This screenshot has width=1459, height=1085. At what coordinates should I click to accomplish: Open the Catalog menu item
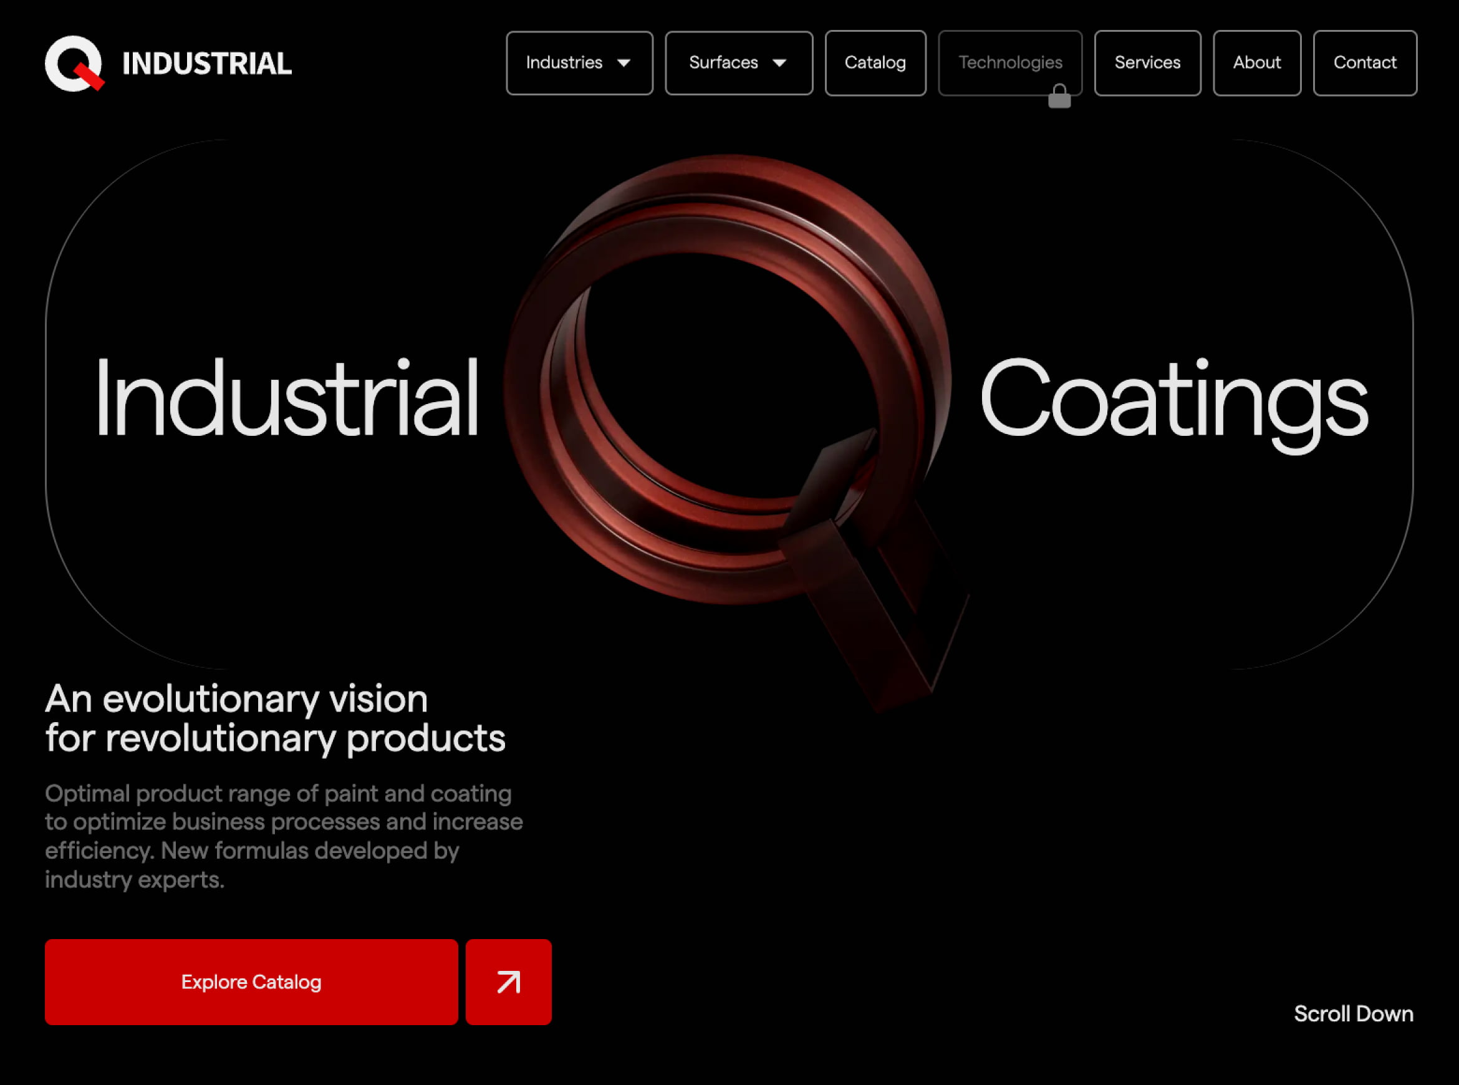click(875, 63)
